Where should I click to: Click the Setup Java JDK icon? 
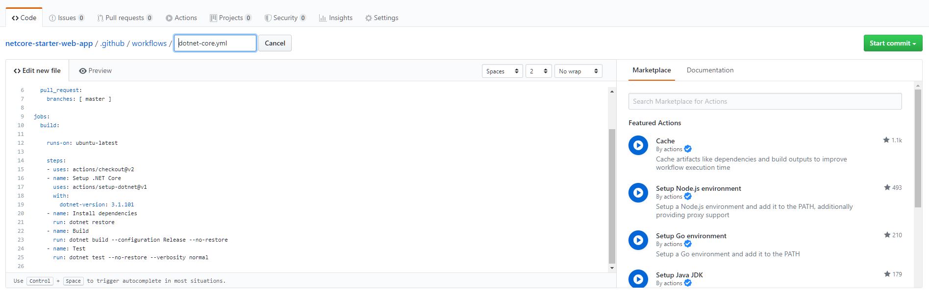pos(638,279)
